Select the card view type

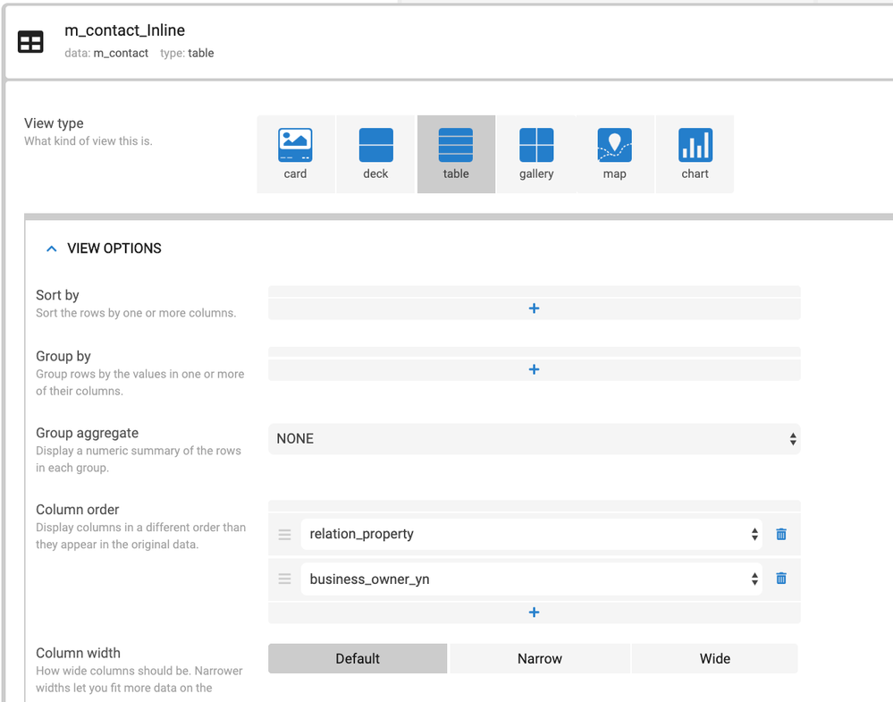[296, 155]
